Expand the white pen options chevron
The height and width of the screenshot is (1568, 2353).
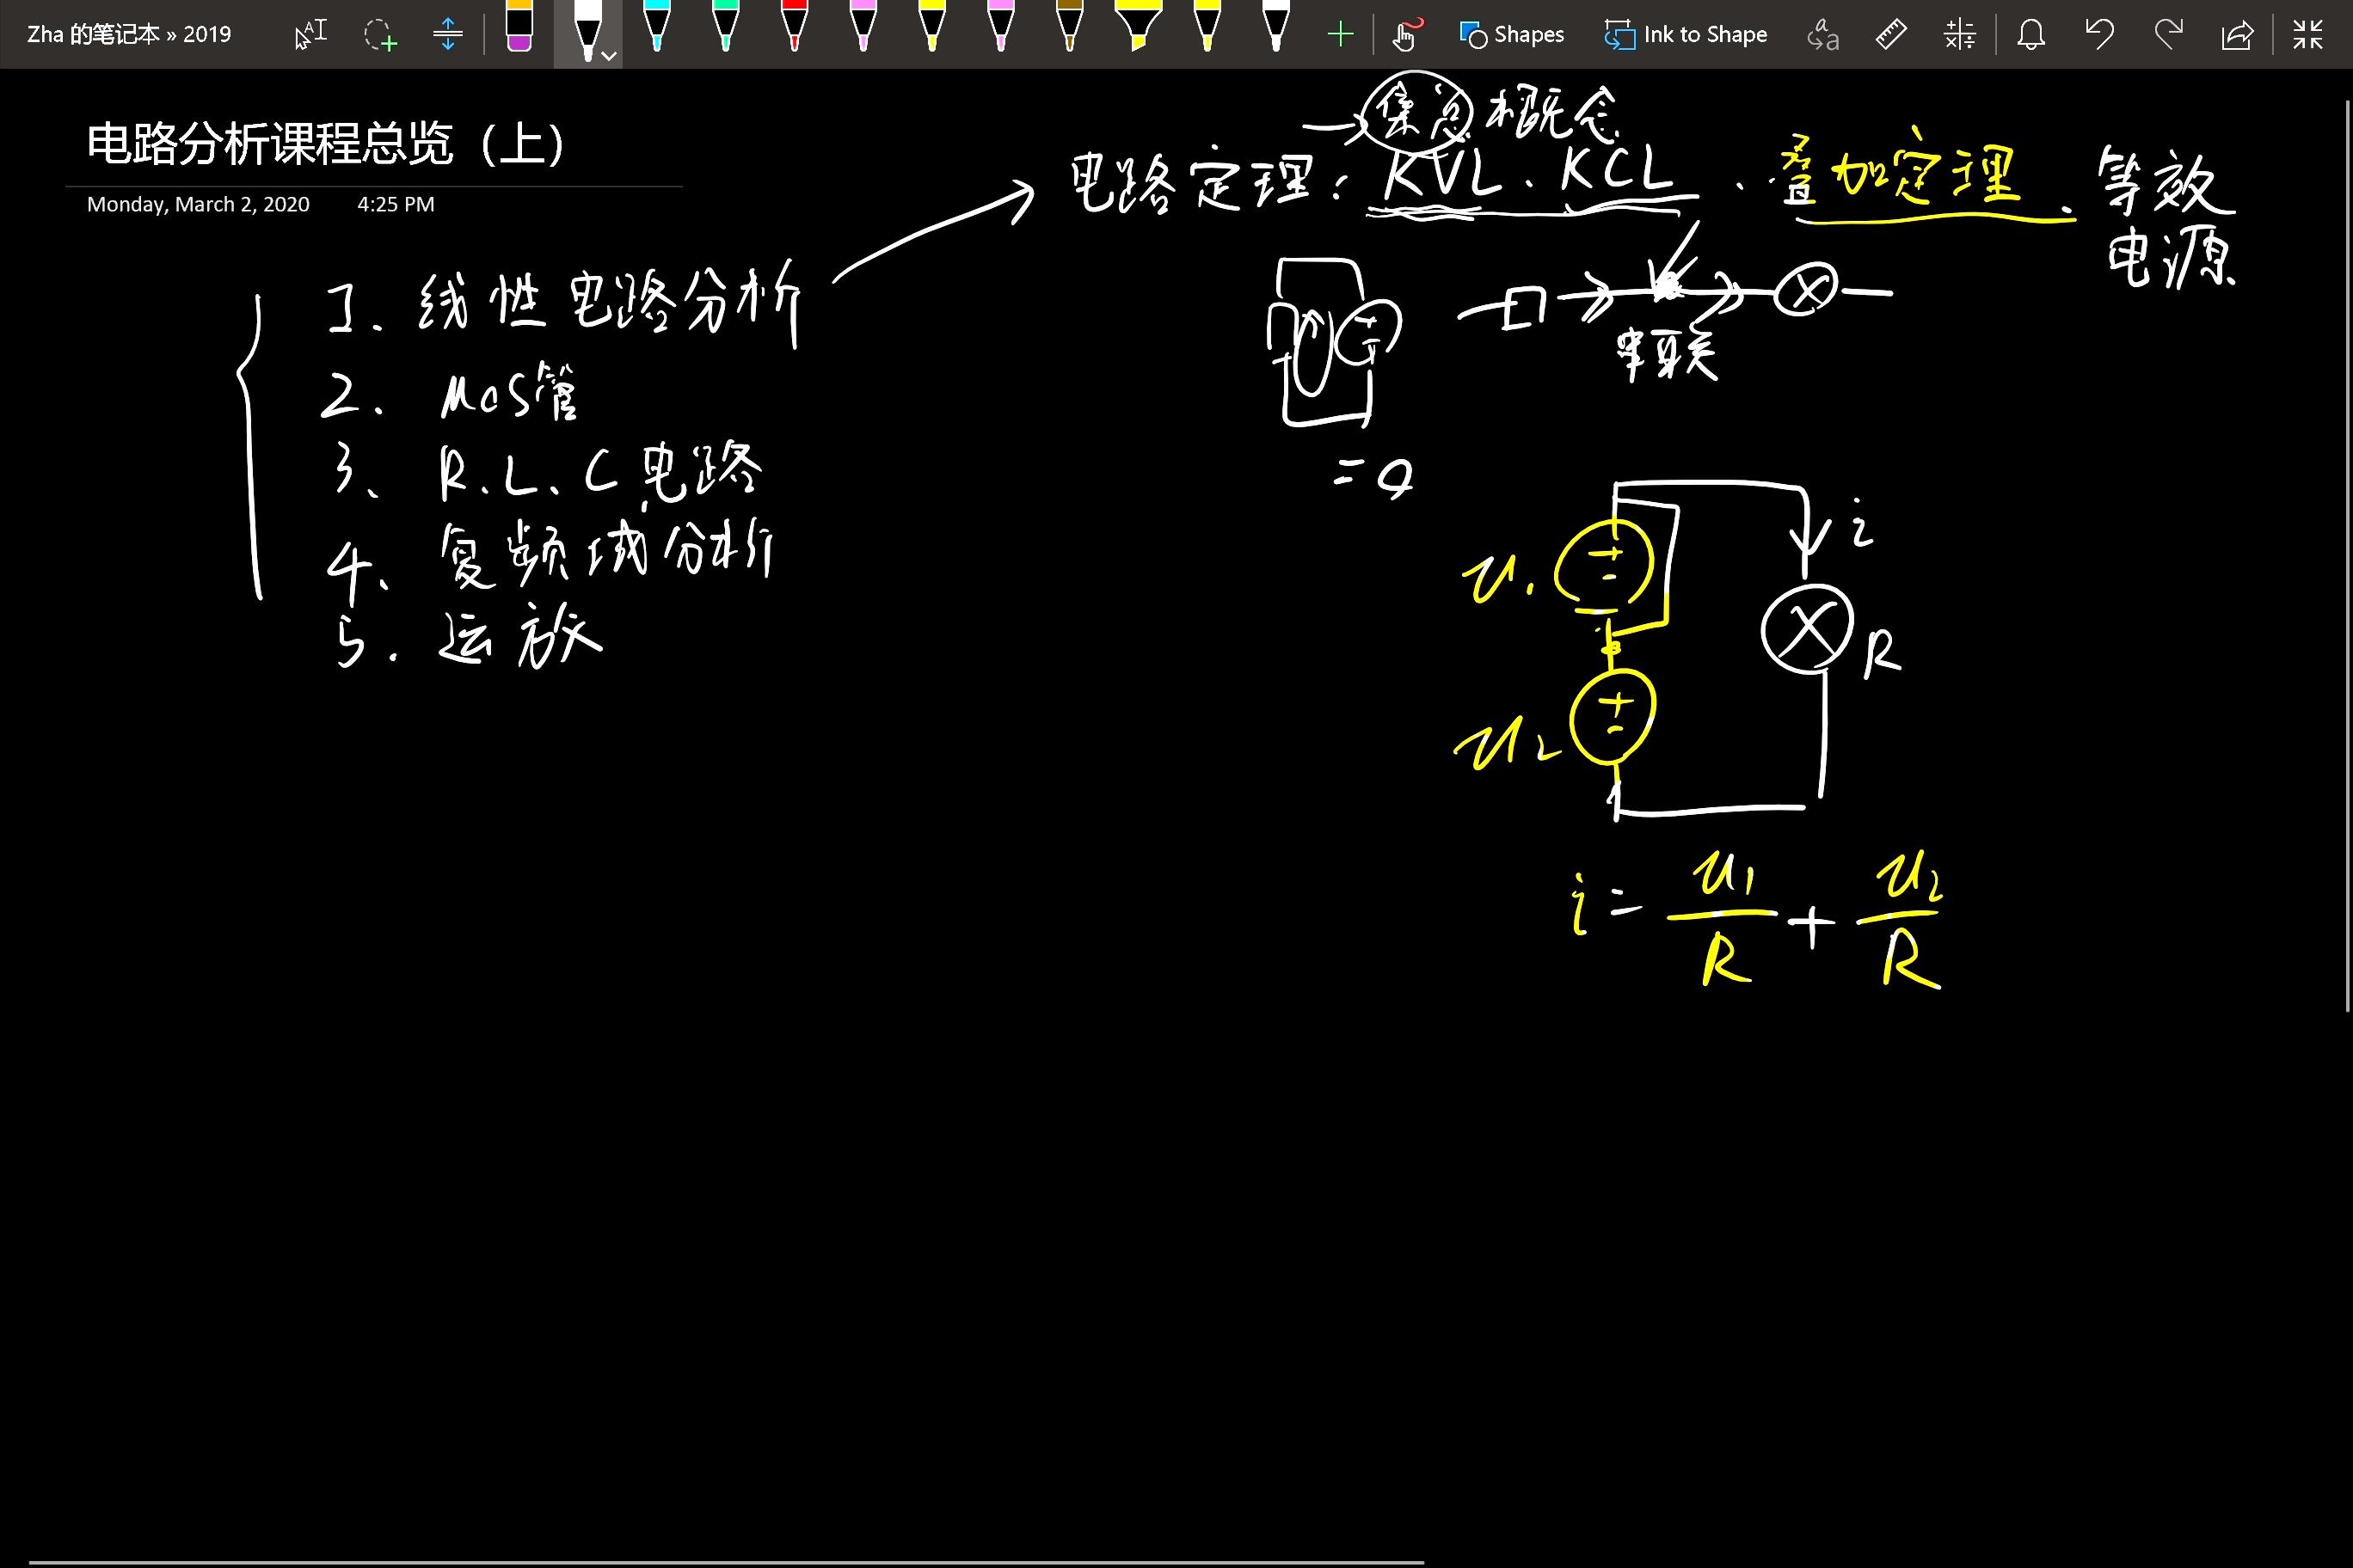(608, 56)
